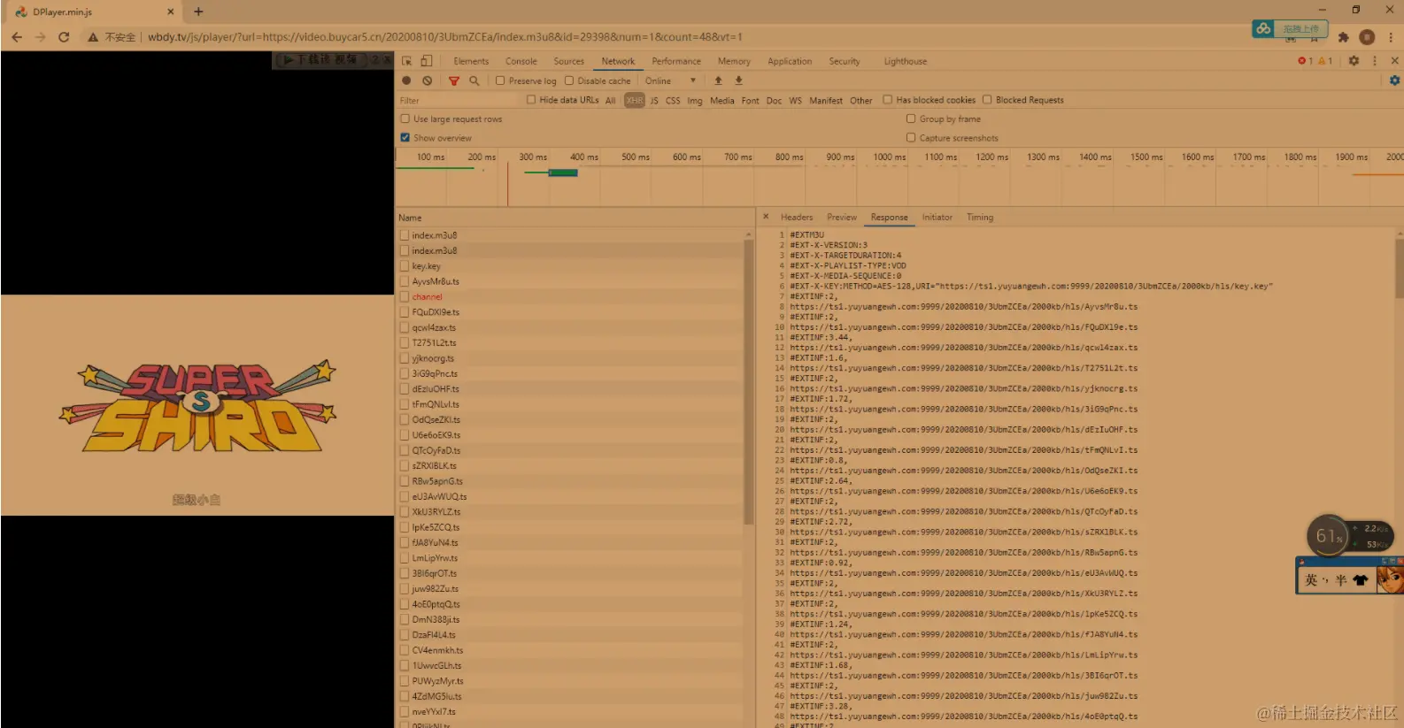The width and height of the screenshot is (1404, 728).
Task: Switch to the Sources panel
Action: pos(569,61)
